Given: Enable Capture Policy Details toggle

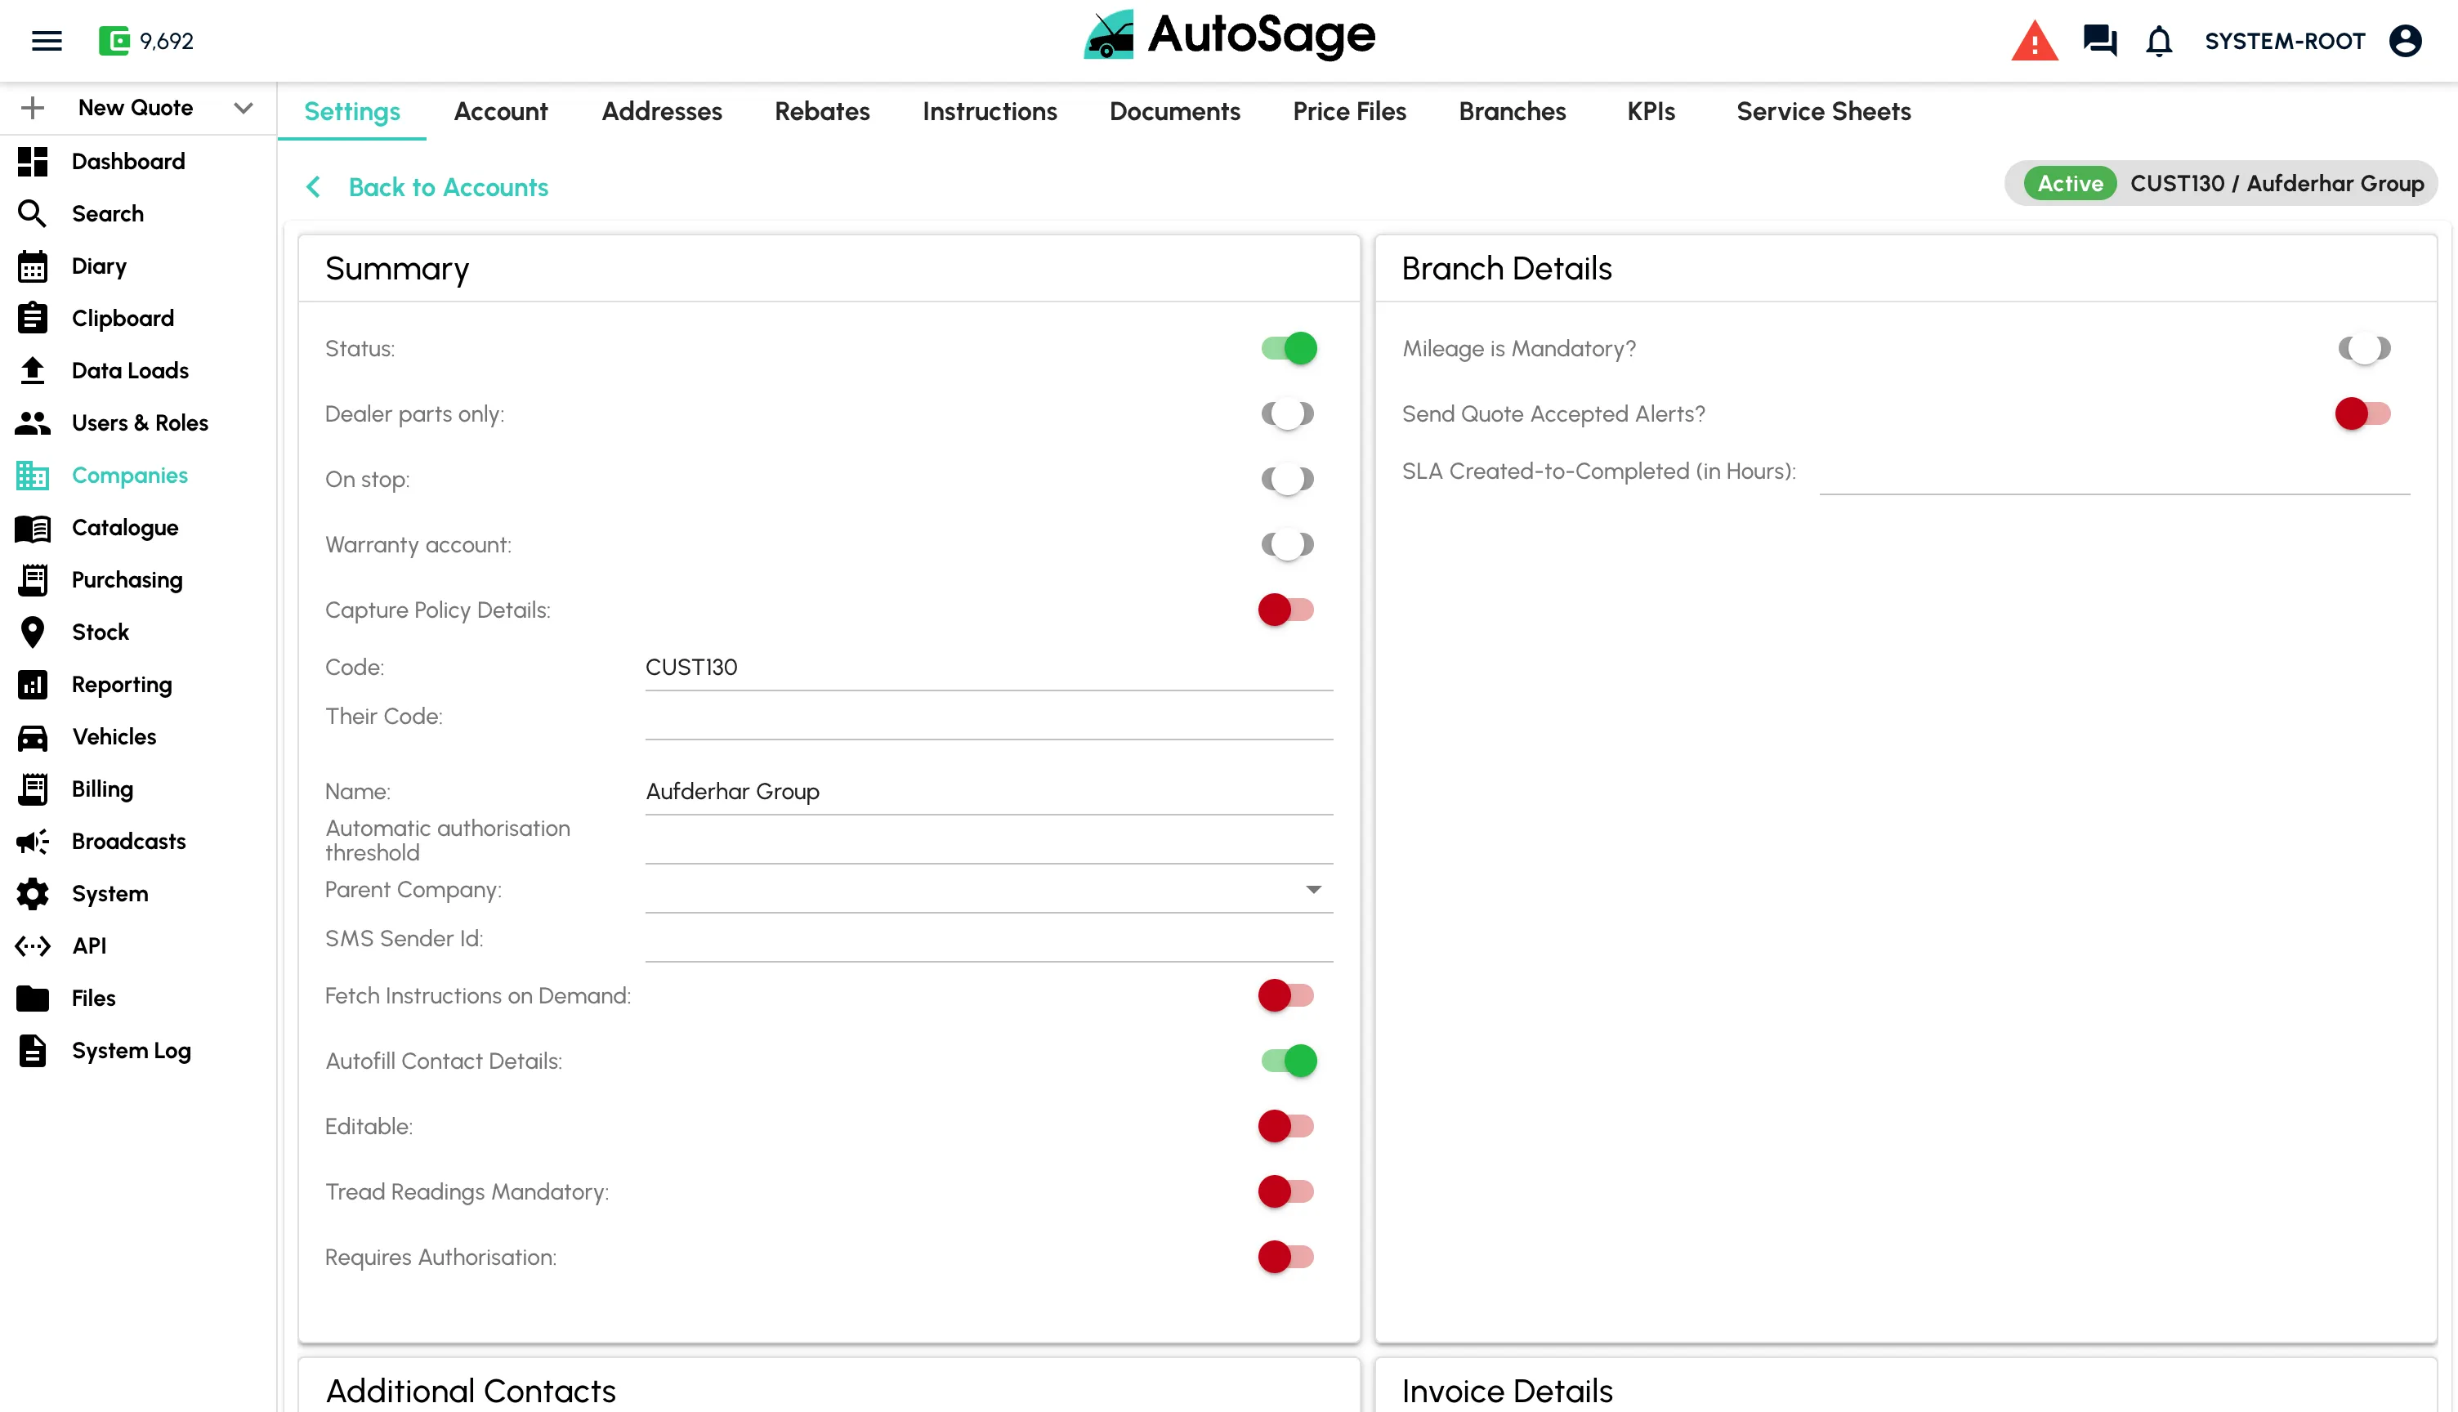Looking at the screenshot, I should (1285, 610).
